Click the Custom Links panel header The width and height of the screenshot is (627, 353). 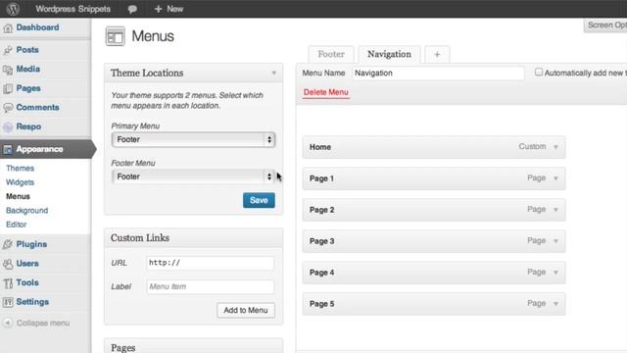click(x=194, y=238)
